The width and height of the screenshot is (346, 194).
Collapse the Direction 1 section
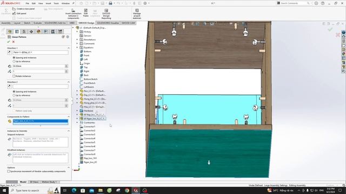(x=69, y=48)
